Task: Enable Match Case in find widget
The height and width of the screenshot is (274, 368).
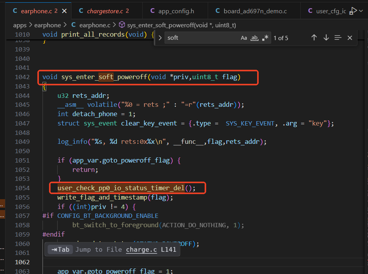Action: click(x=244, y=38)
